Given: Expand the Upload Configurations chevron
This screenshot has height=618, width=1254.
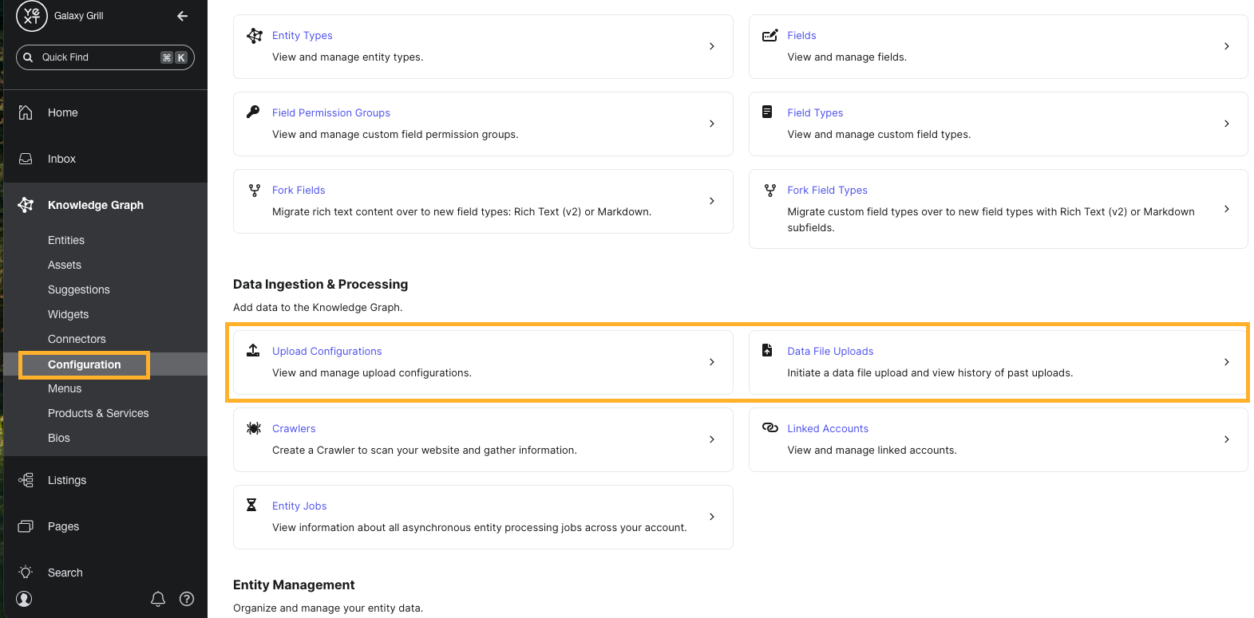Looking at the screenshot, I should tap(712, 362).
